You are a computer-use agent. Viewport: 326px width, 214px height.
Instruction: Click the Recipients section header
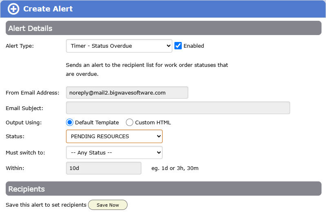pos(163,189)
